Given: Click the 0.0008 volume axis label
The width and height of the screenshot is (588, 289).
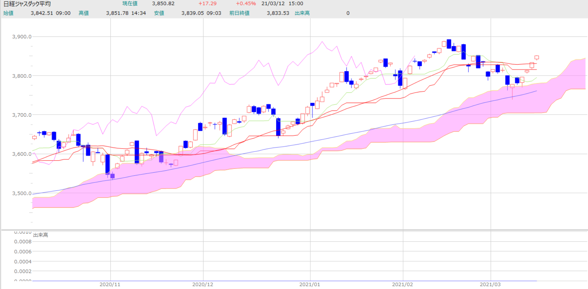Looking at the screenshot, I should click(23, 242).
